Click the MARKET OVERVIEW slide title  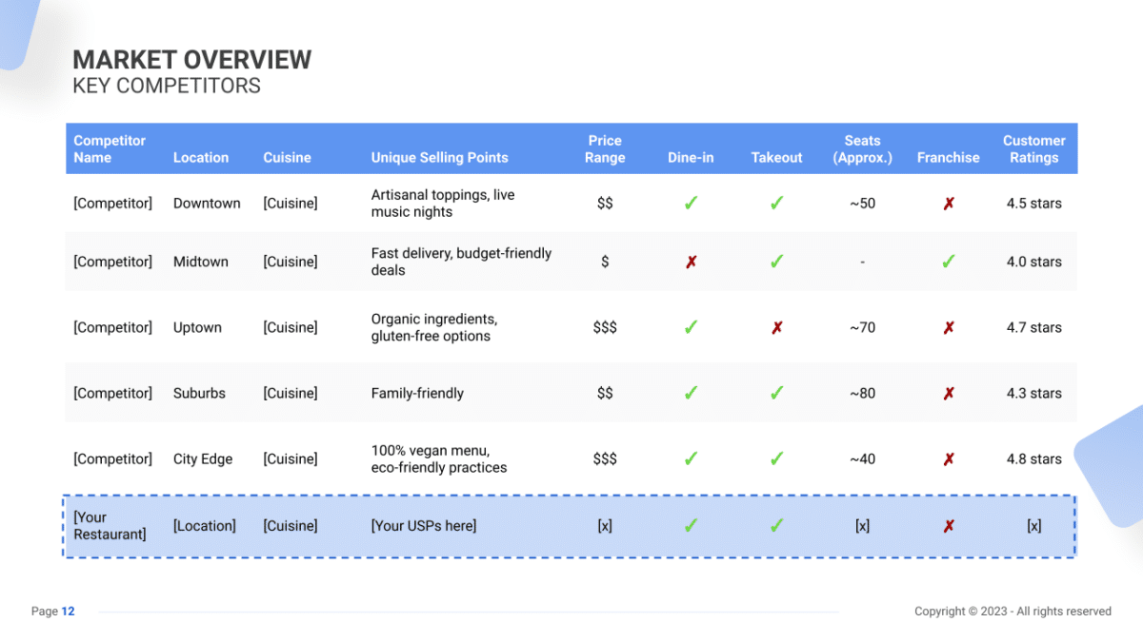point(191,59)
